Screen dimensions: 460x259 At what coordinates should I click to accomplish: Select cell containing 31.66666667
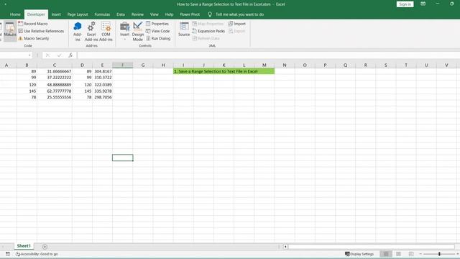[55, 71]
